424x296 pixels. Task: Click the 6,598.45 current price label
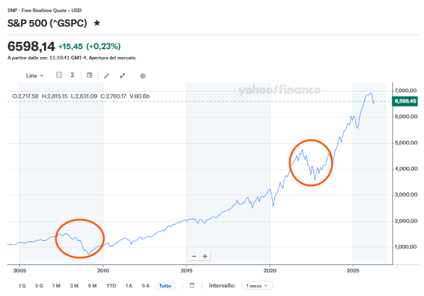[x=404, y=101]
